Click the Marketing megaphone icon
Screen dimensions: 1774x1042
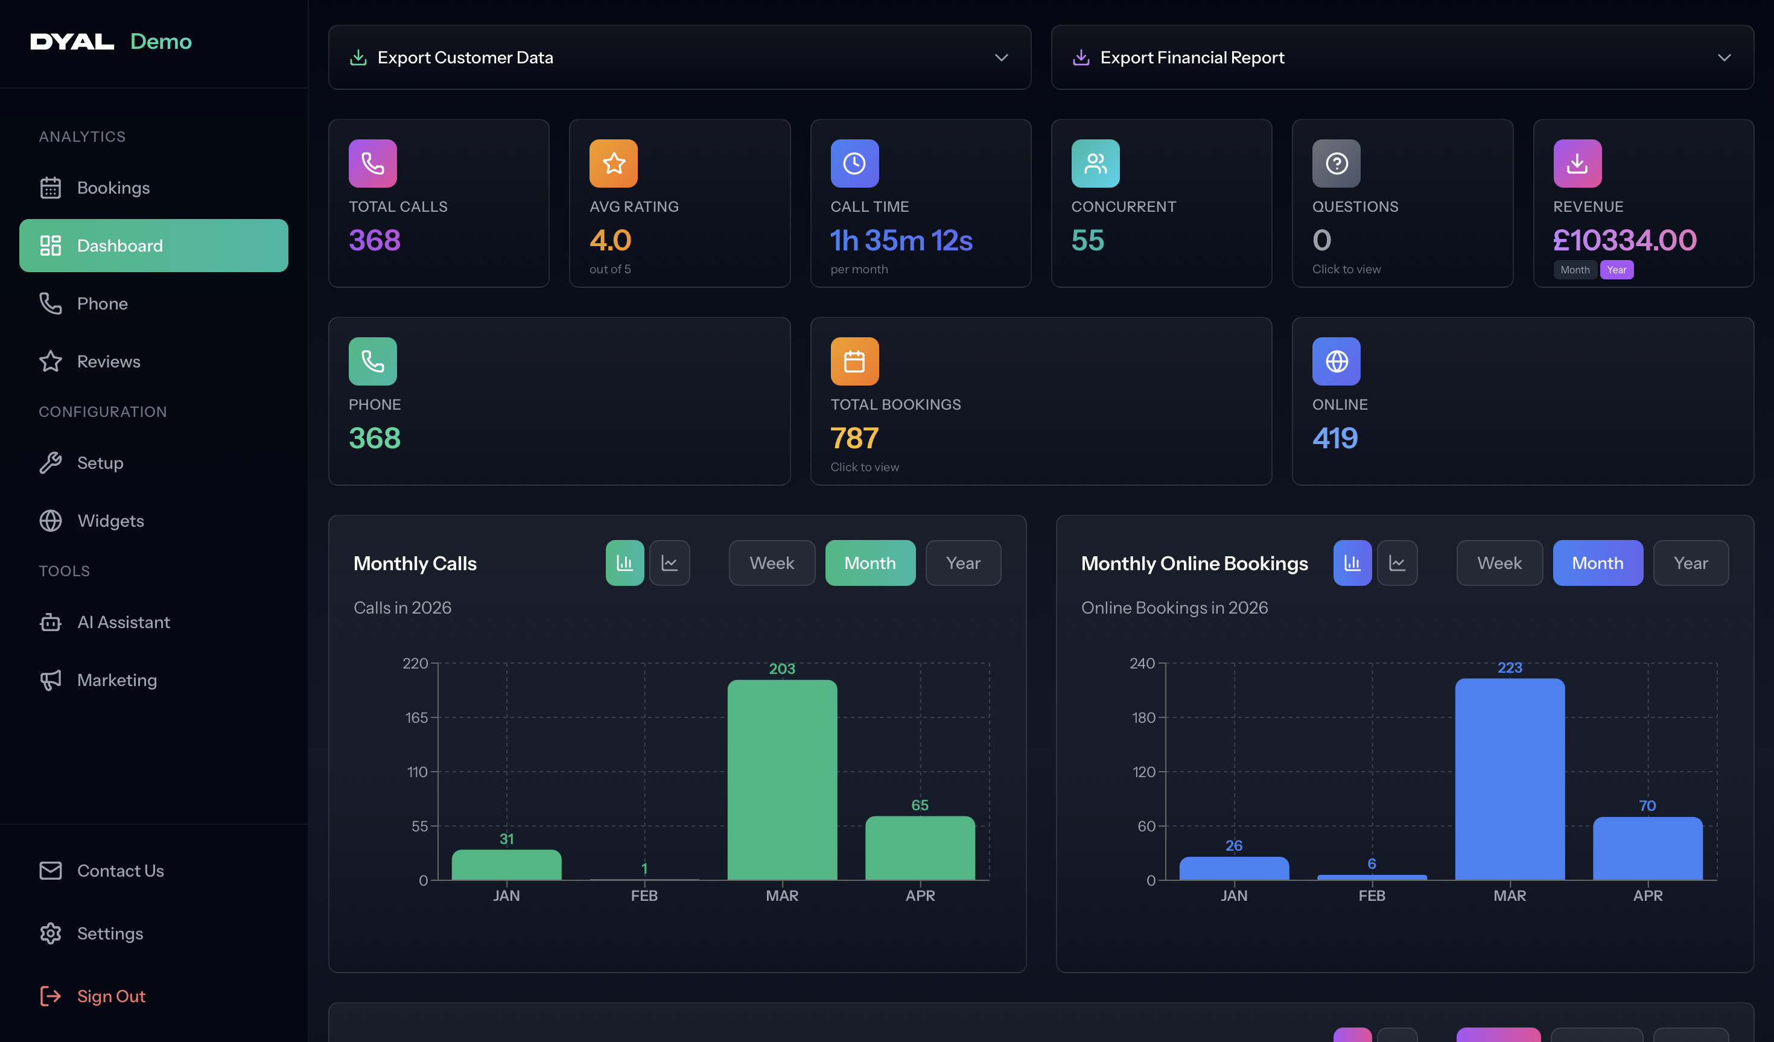click(x=51, y=680)
